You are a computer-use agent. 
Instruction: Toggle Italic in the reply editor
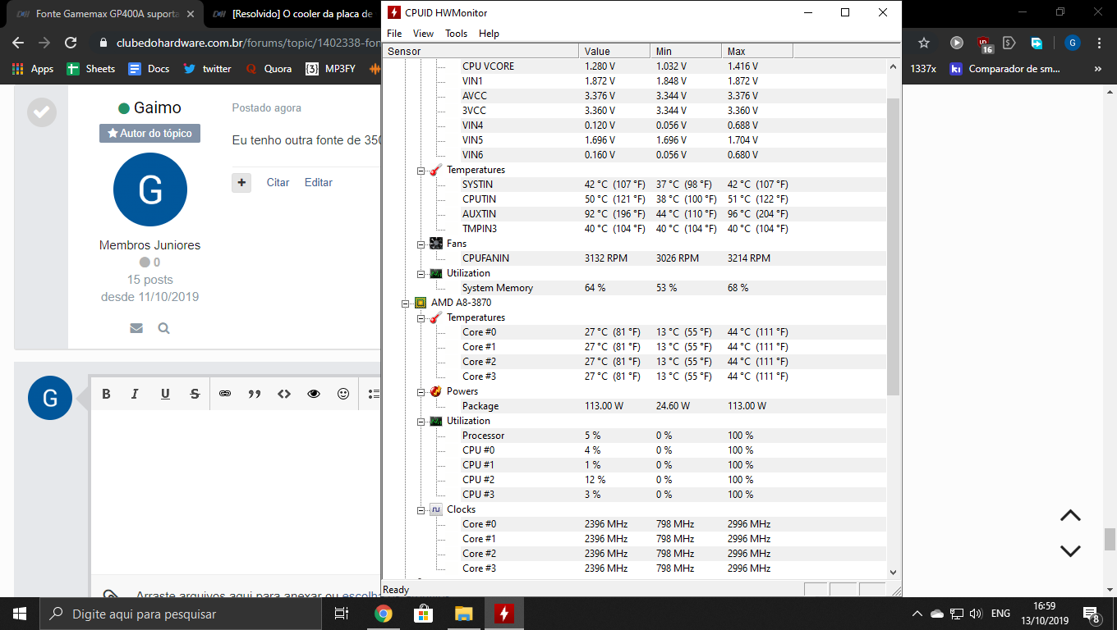[x=136, y=394]
